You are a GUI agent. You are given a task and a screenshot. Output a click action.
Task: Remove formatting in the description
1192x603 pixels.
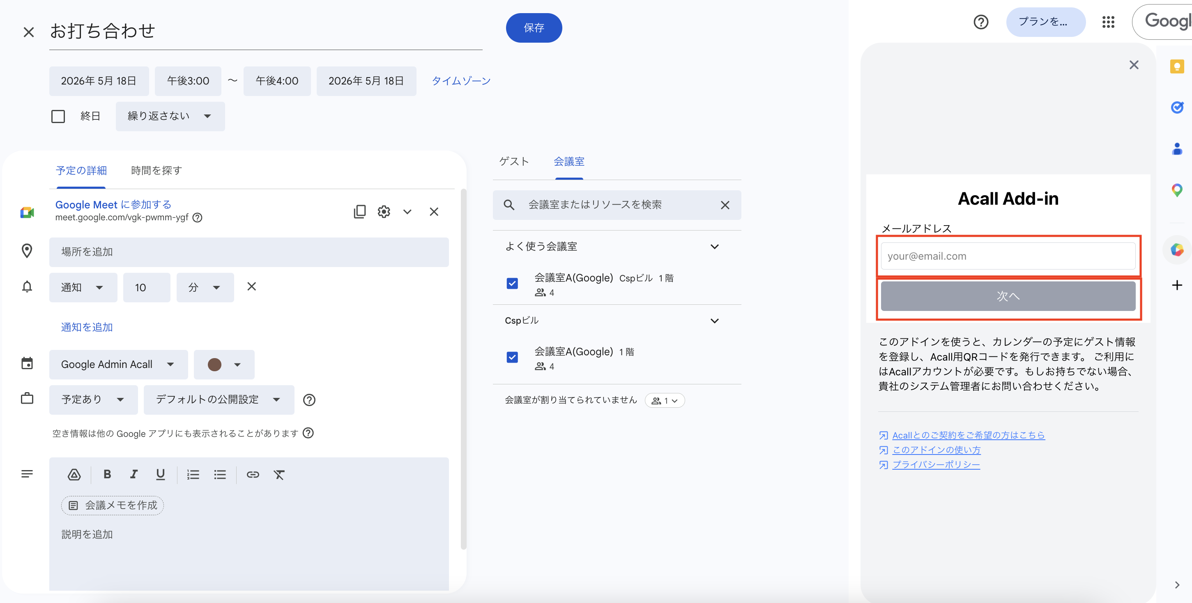click(279, 475)
